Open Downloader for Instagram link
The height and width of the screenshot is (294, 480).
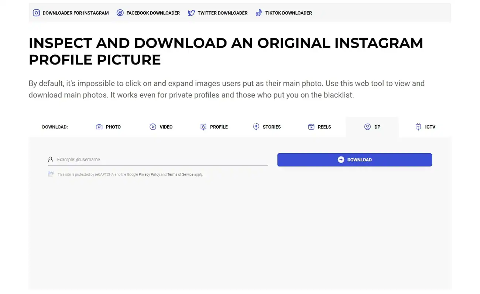pyautogui.click(x=71, y=13)
